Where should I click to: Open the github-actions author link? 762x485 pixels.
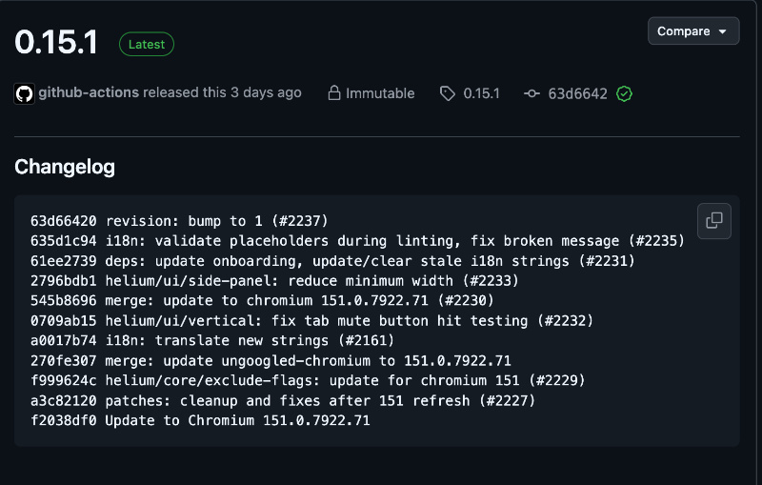(89, 92)
